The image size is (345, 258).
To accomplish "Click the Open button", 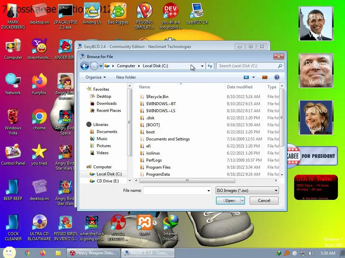I will click(228, 201).
